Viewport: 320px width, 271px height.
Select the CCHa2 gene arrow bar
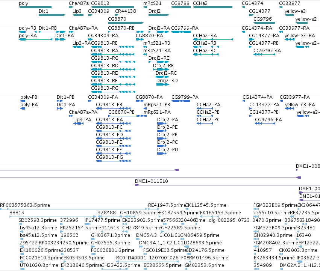click(212, 7)
